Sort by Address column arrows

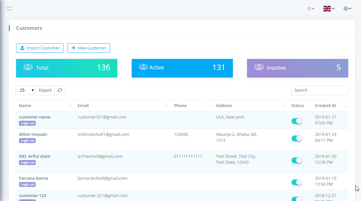[x=284, y=105]
